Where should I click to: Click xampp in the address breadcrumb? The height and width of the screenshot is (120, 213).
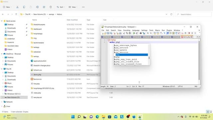coord(51,14)
